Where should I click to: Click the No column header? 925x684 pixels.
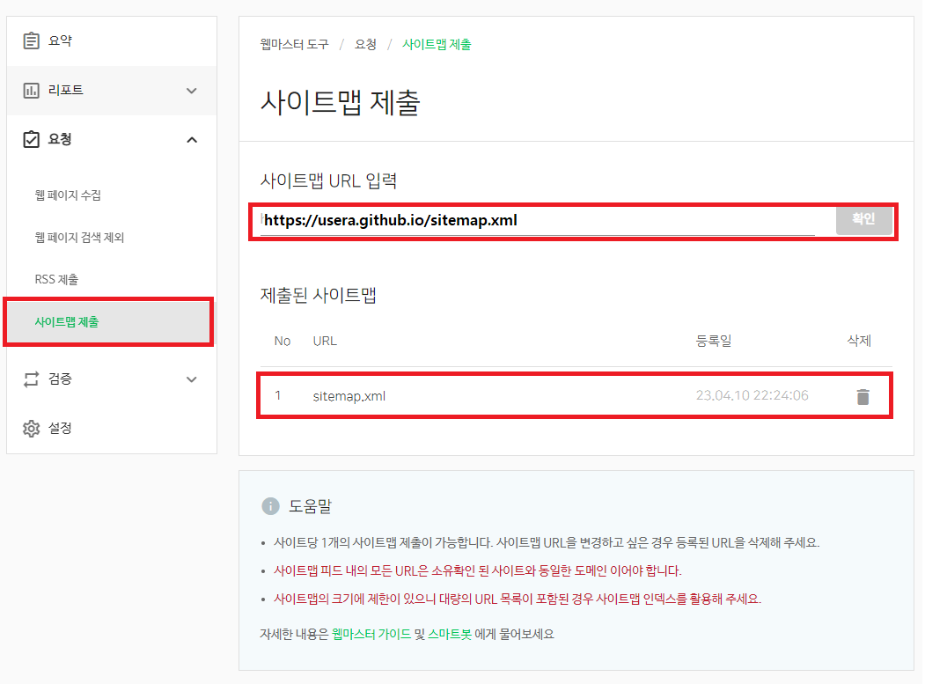[282, 341]
